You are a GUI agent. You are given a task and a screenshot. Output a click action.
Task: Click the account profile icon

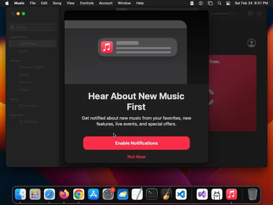(251, 43)
